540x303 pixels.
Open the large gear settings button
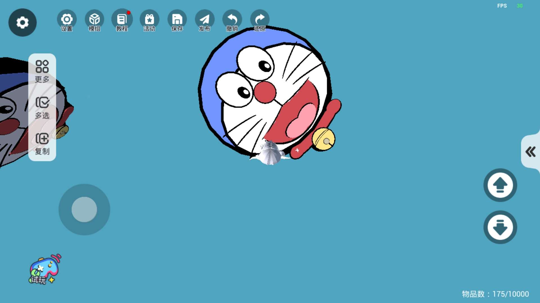[x=22, y=22]
